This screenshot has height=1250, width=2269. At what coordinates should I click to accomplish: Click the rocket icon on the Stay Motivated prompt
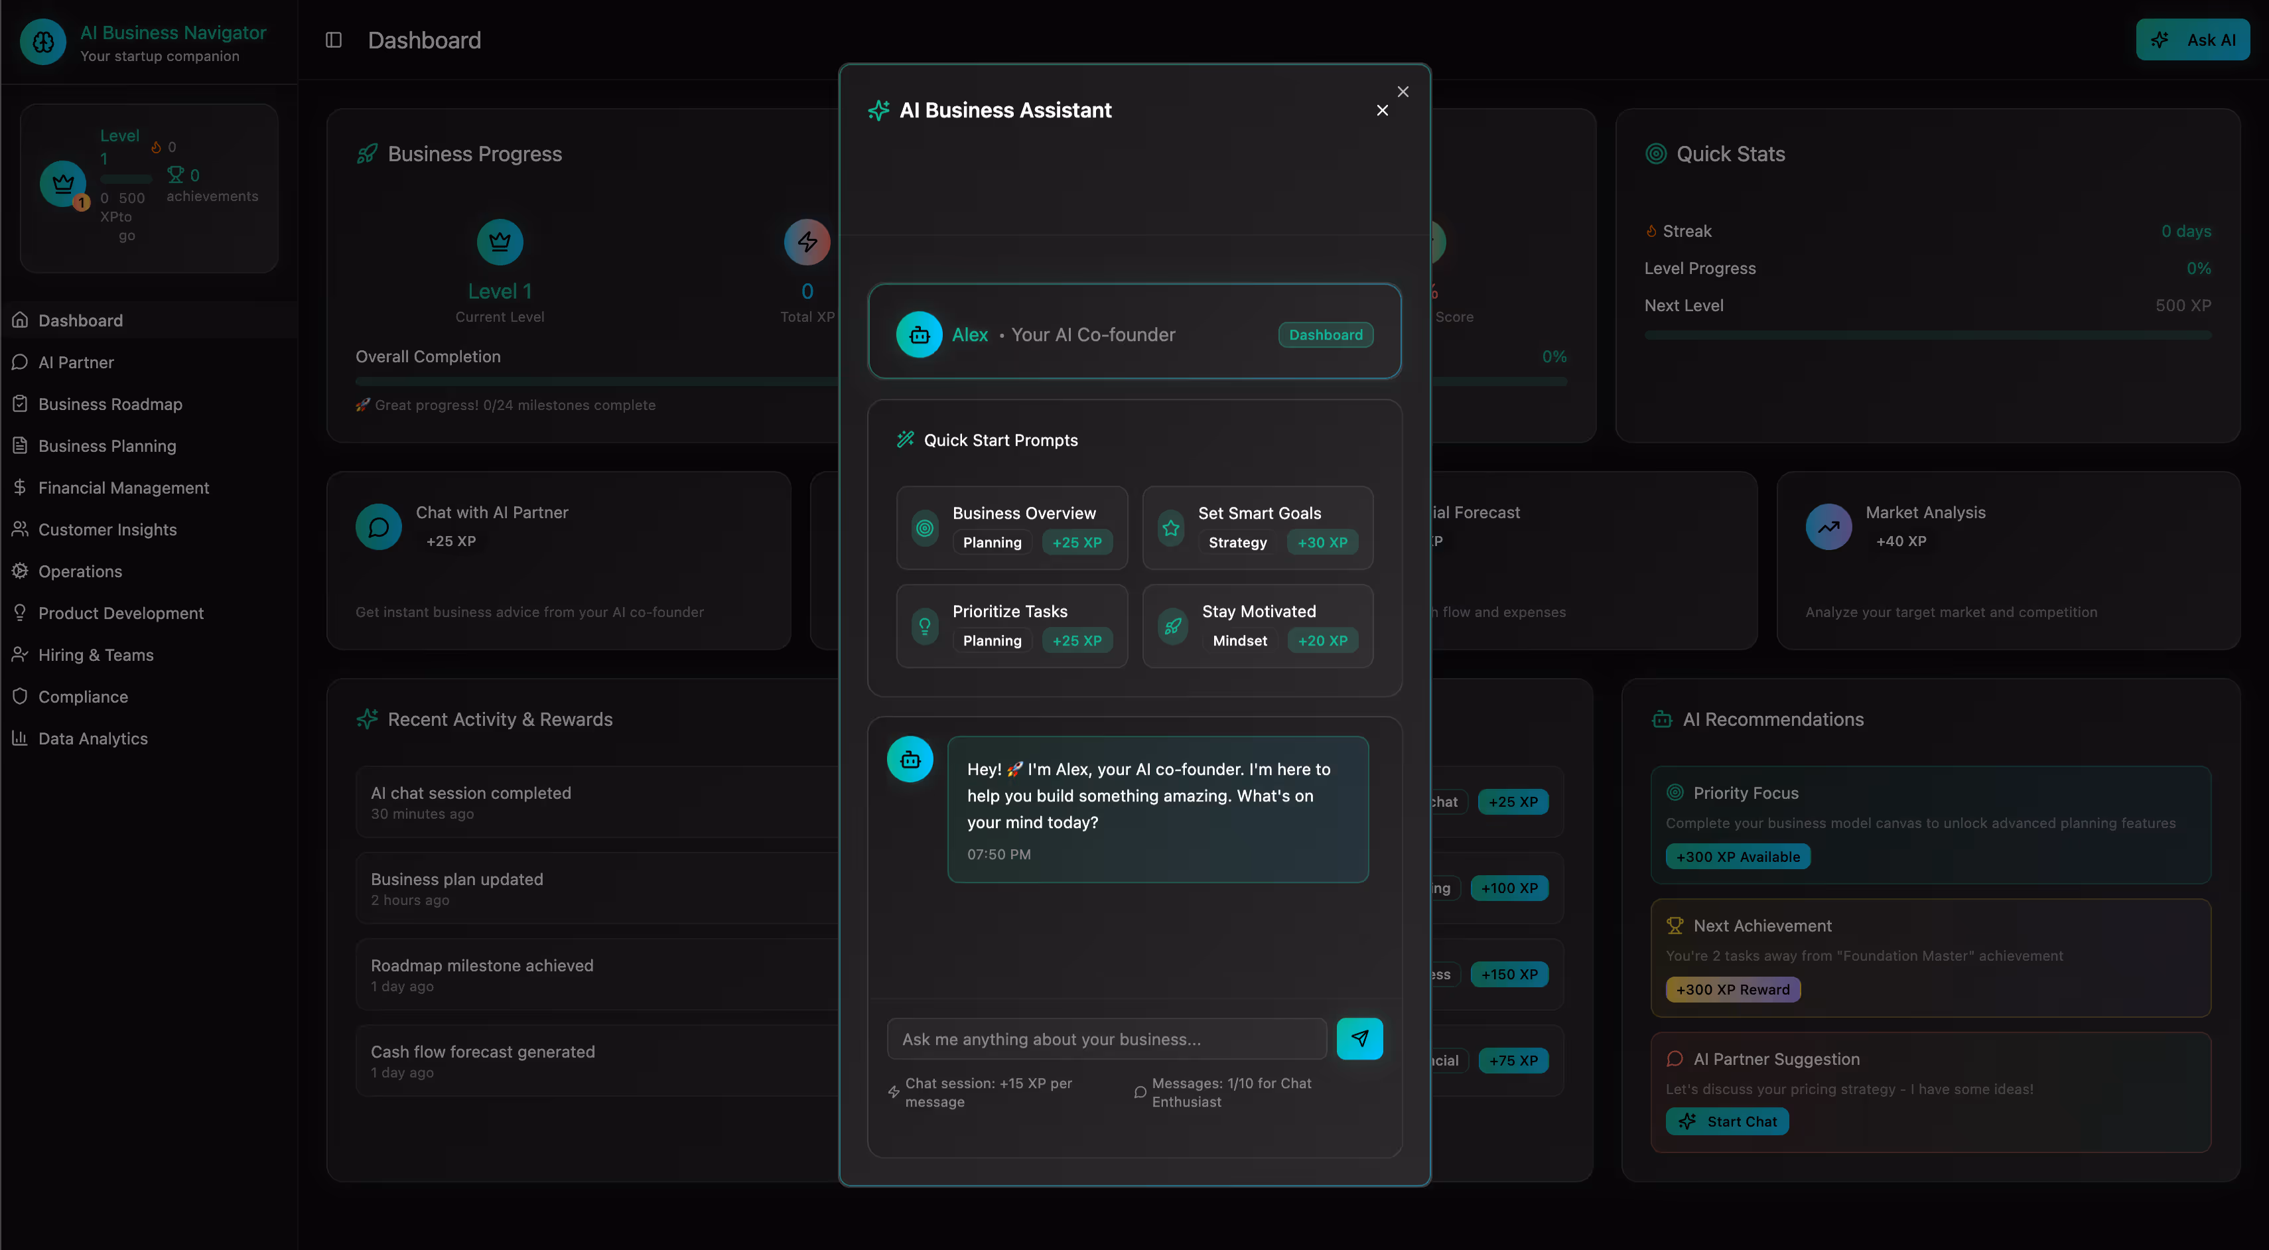tap(1172, 626)
